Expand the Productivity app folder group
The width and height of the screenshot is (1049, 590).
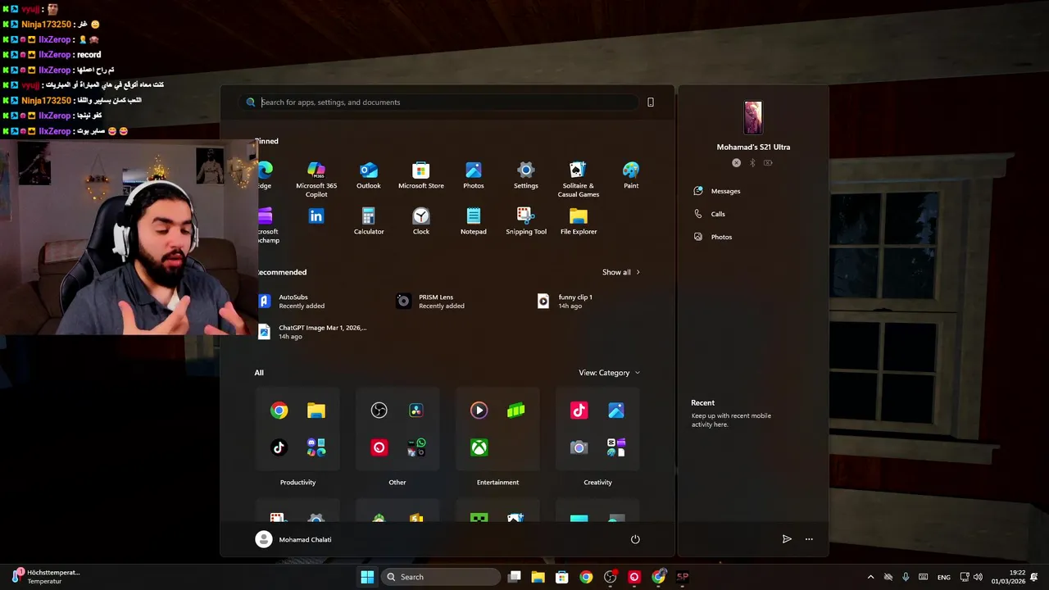pos(316,447)
